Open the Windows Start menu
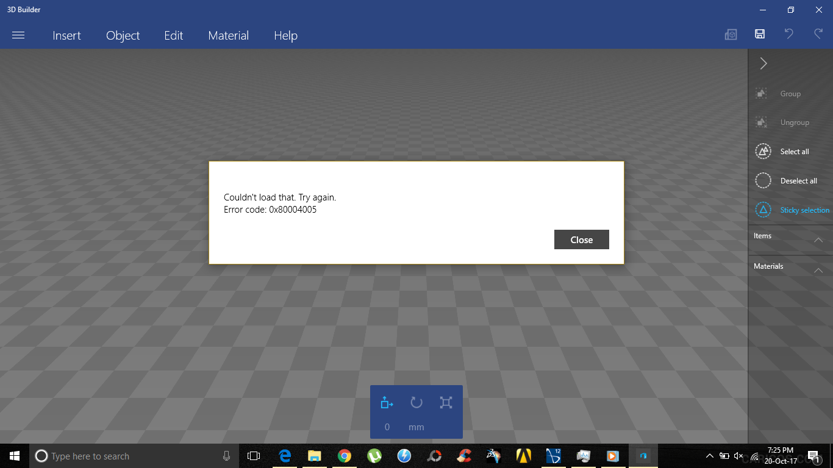Image resolution: width=833 pixels, height=468 pixels. click(15, 456)
